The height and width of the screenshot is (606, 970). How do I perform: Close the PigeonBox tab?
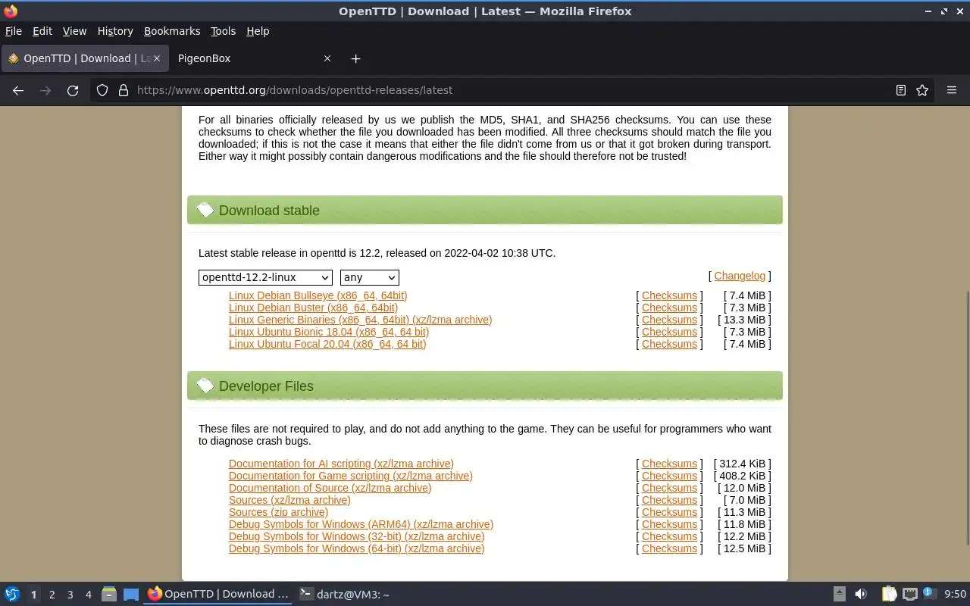[x=327, y=58]
